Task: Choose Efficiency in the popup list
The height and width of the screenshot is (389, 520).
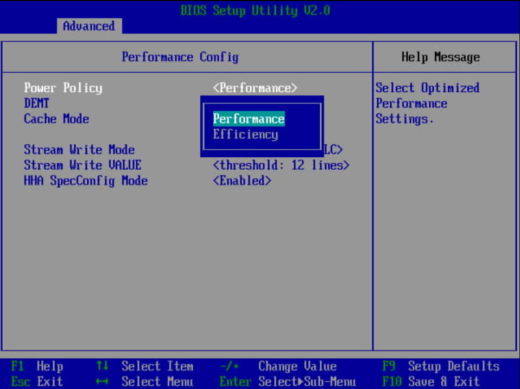Action: pyautogui.click(x=245, y=135)
